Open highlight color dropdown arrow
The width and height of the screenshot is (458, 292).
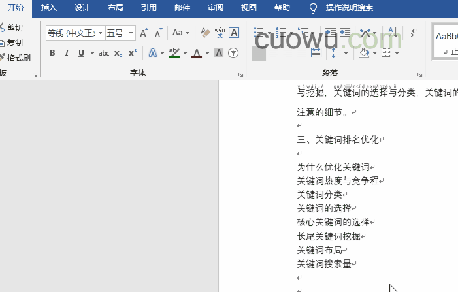coord(185,53)
